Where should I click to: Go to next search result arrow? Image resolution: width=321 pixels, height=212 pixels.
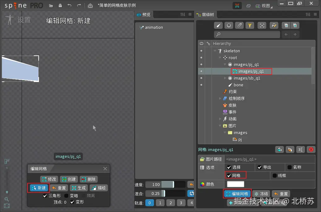(295, 34)
